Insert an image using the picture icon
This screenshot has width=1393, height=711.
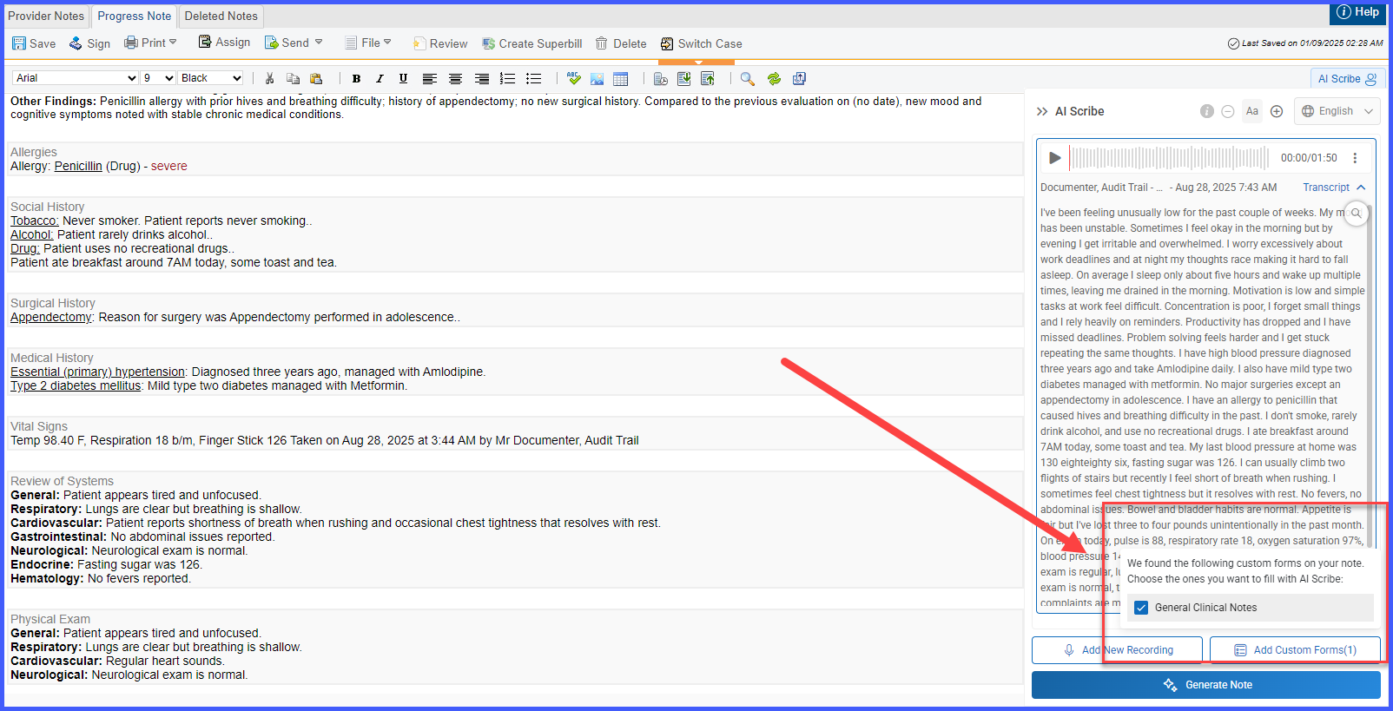click(597, 78)
